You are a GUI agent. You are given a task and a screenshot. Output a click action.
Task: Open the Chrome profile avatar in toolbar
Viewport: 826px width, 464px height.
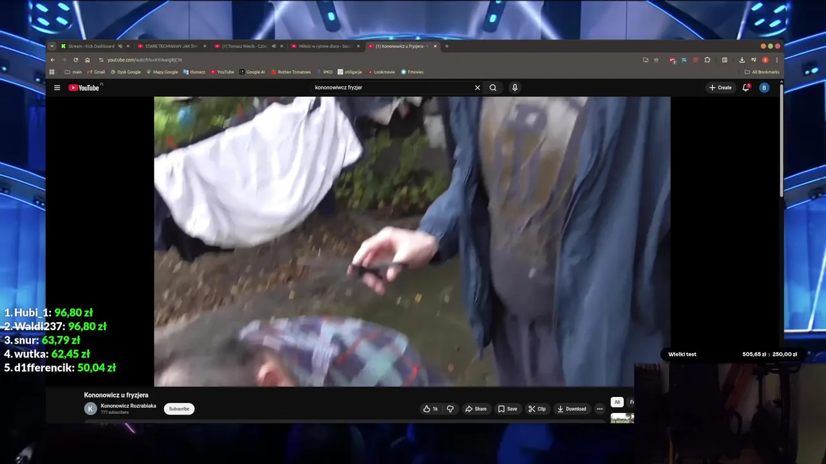tap(765, 60)
